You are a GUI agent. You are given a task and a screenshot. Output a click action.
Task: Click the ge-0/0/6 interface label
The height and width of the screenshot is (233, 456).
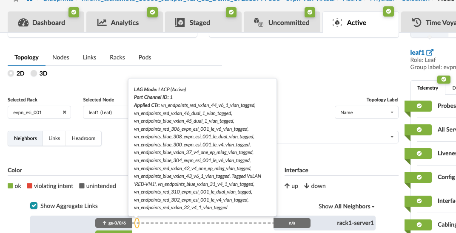pyautogui.click(x=114, y=223)
